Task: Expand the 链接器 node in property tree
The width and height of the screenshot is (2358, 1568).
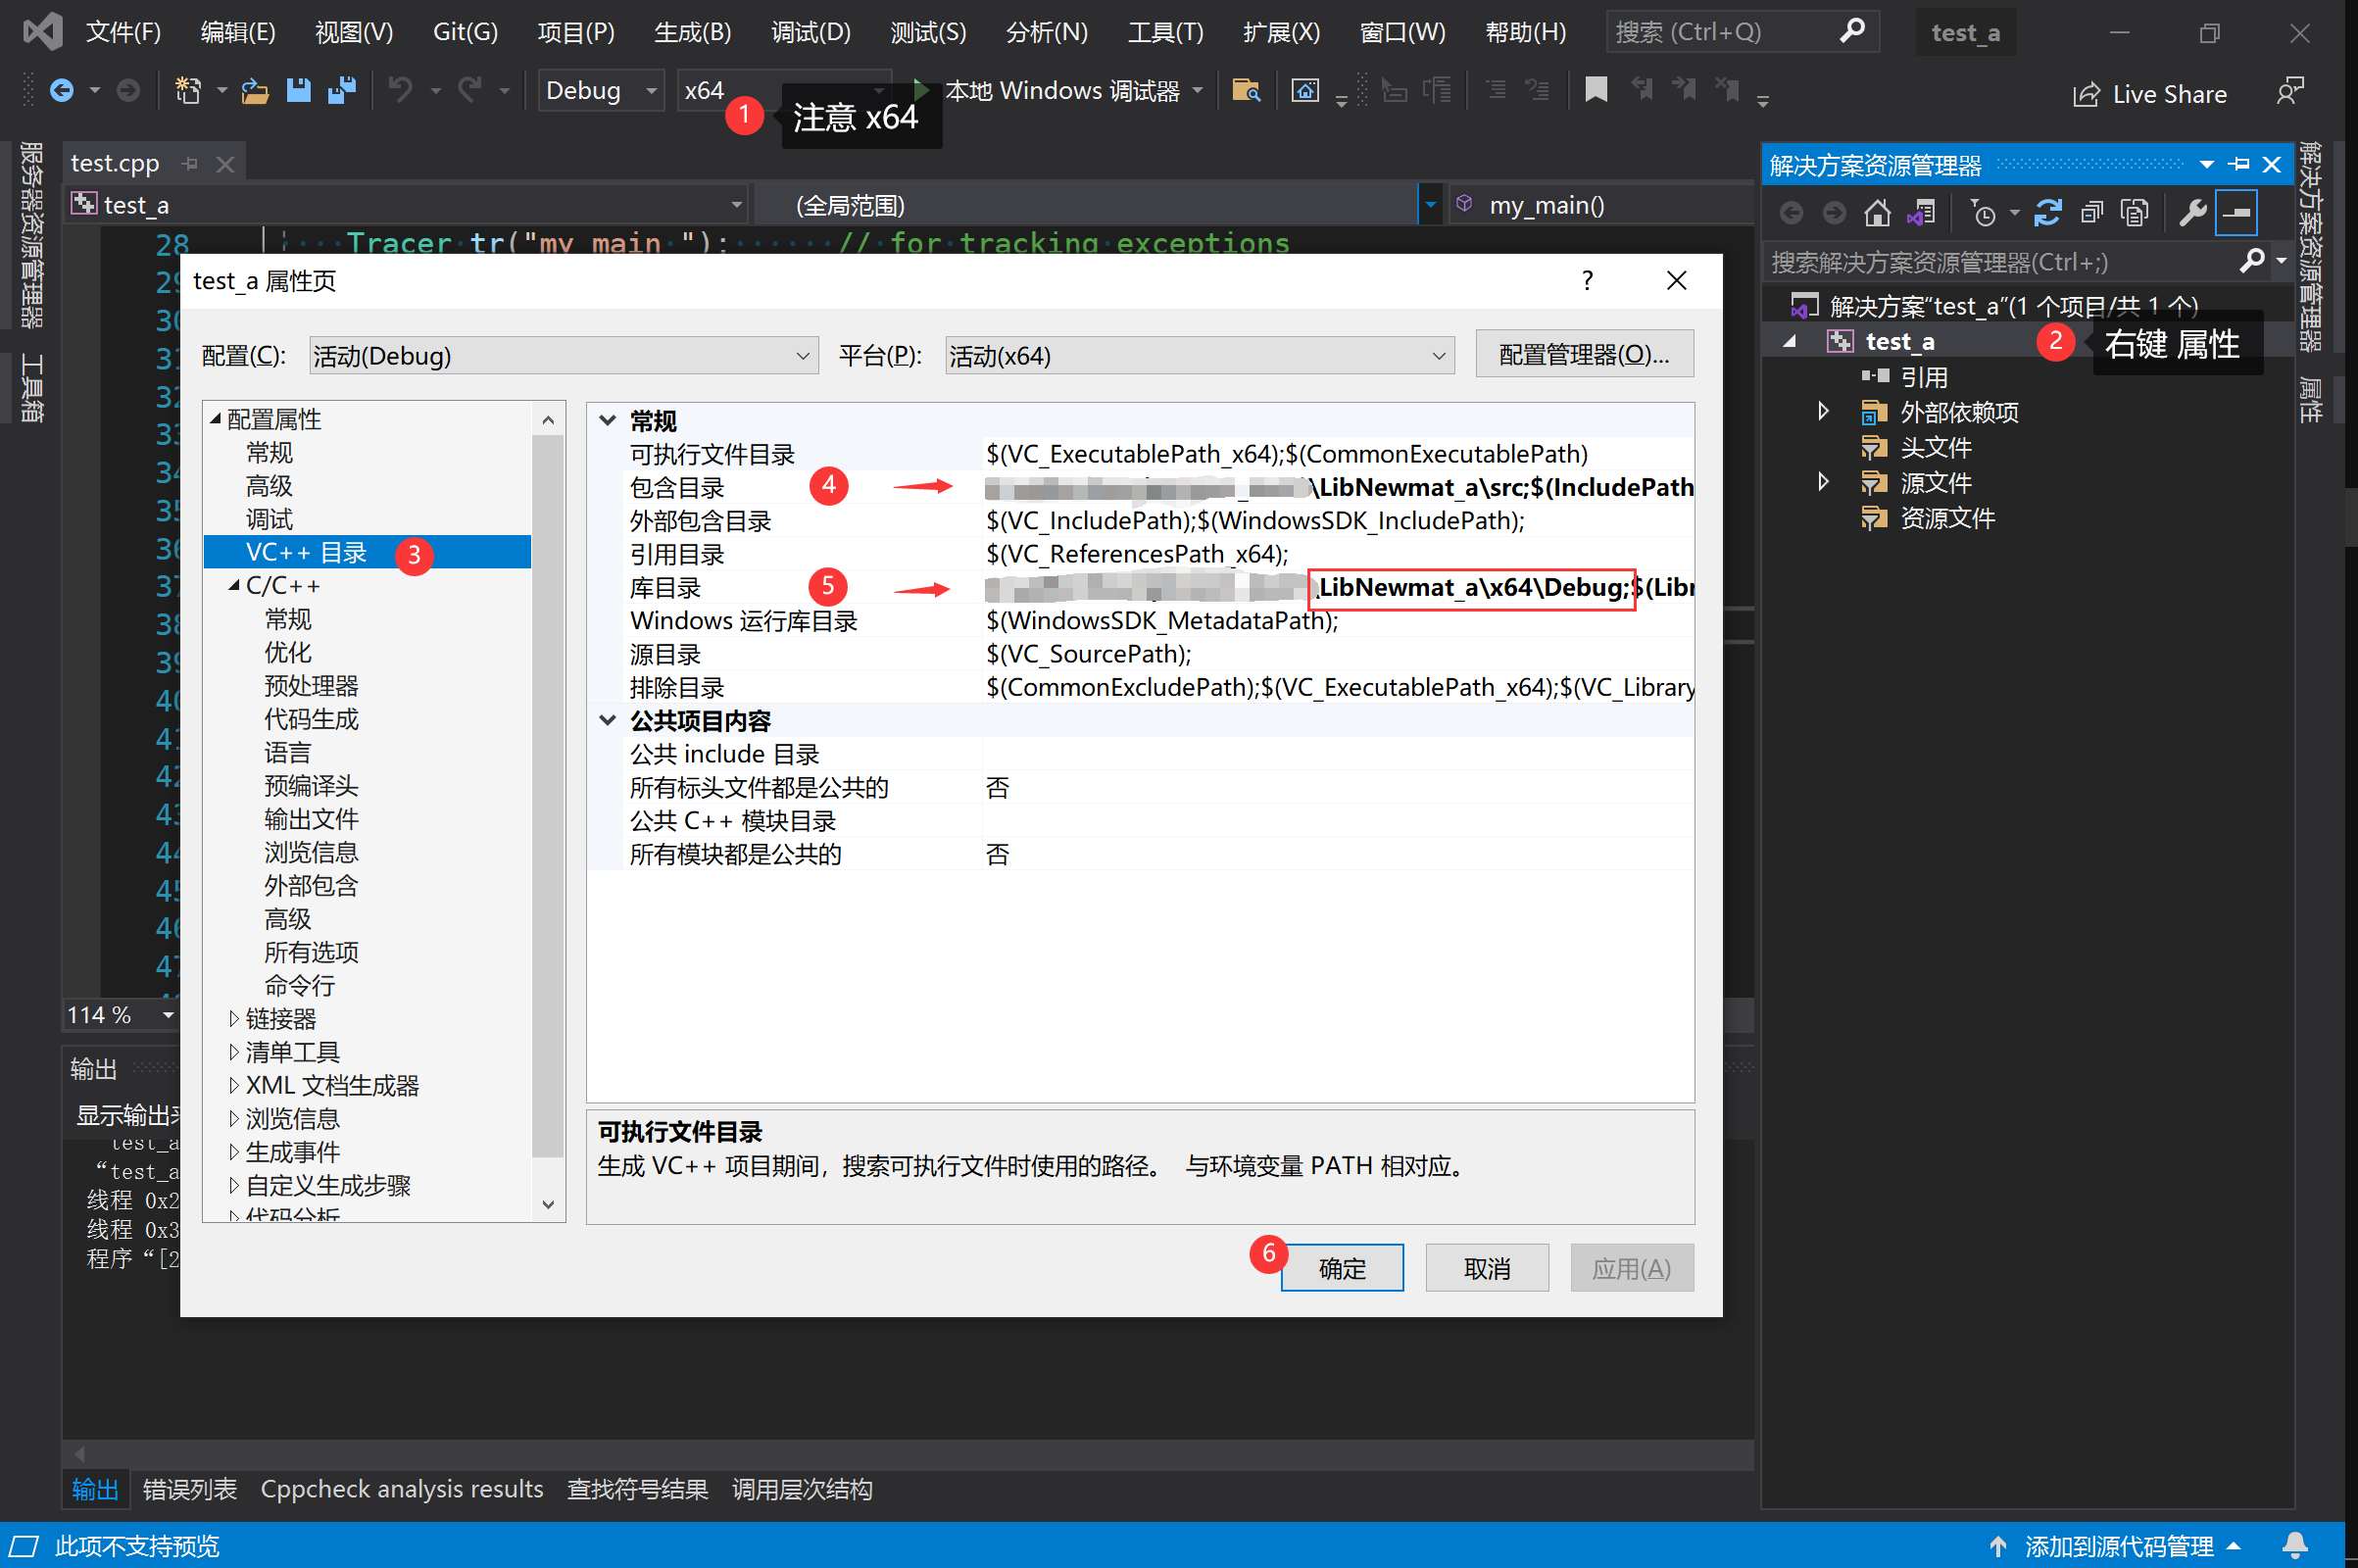Action: click(x=234, y=1019)
